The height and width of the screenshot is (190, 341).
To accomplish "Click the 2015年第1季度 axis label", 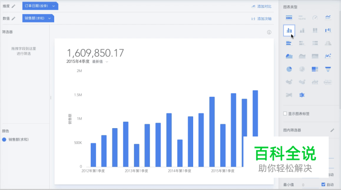I will click(223, 171).
